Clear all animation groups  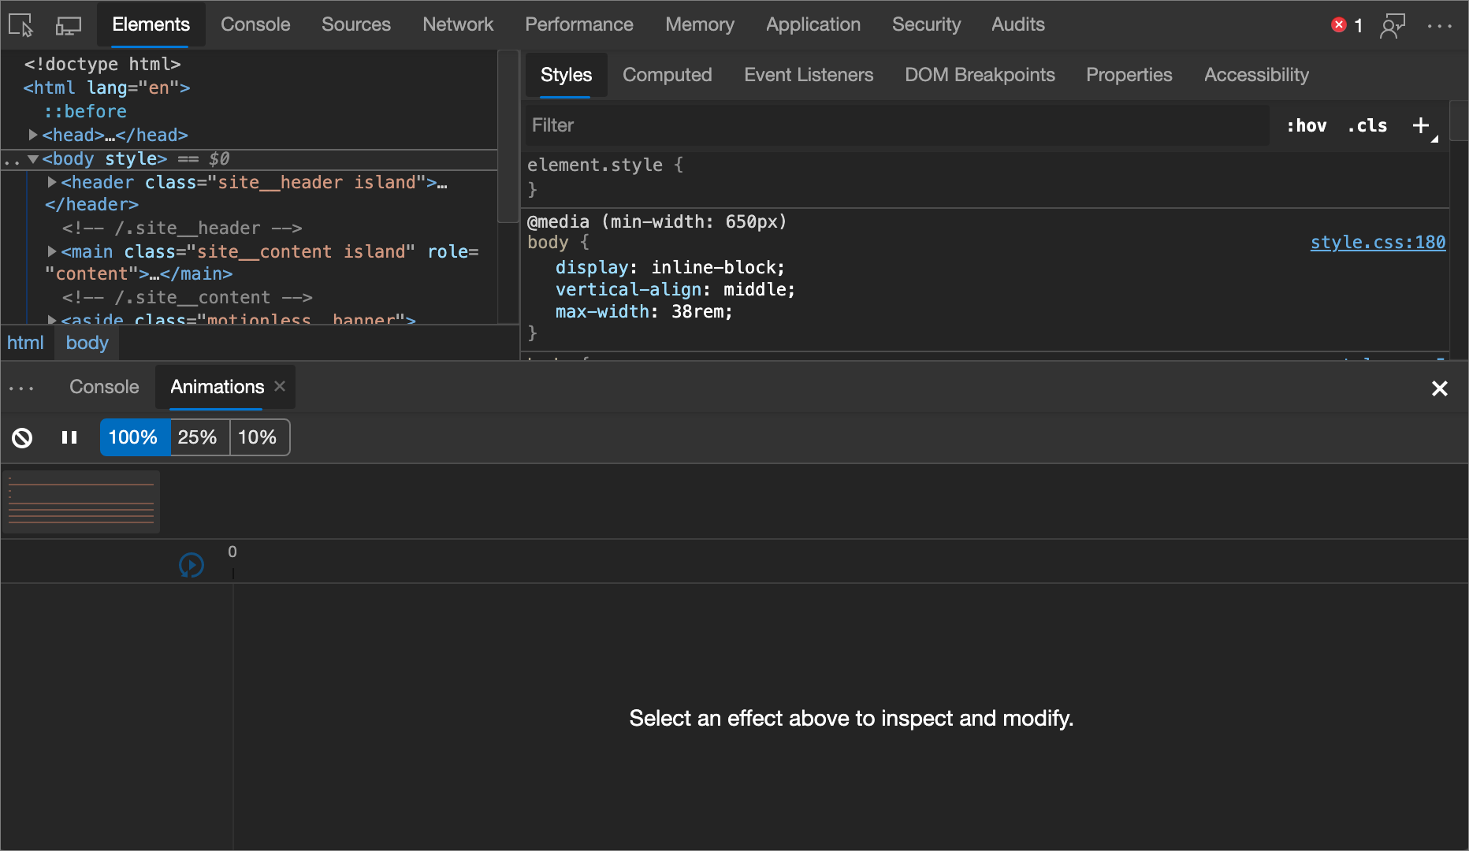tap(21, 437)
